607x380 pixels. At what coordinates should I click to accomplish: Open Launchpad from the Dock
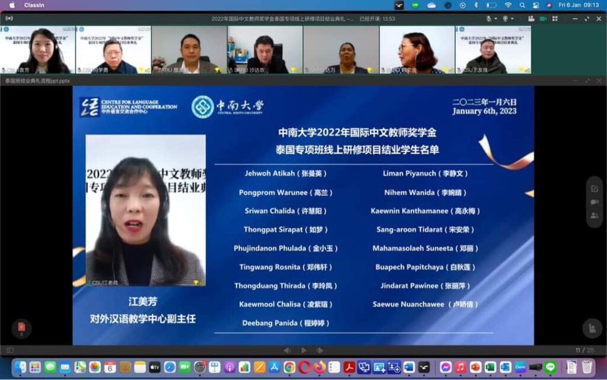[x=35, y=367]
